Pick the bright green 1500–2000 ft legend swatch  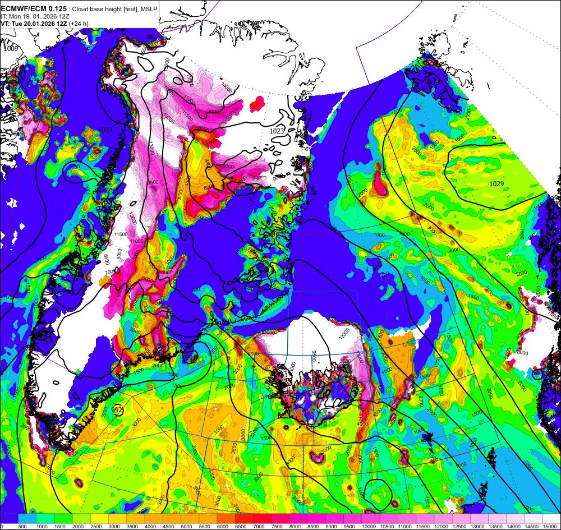pyautogui.click(x=63, y=518)
